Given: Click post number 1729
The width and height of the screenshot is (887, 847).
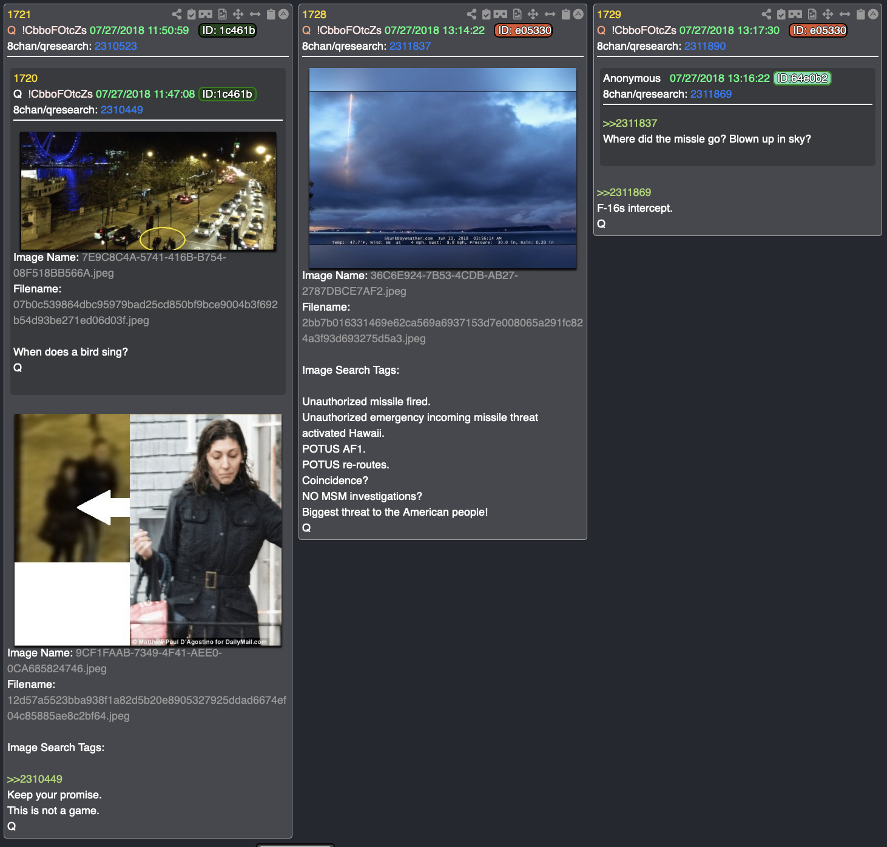Looking at the screenshot, I should pos(609,15).
